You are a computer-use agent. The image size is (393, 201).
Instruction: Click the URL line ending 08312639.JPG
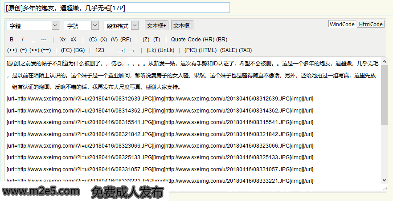click(160, 99)
